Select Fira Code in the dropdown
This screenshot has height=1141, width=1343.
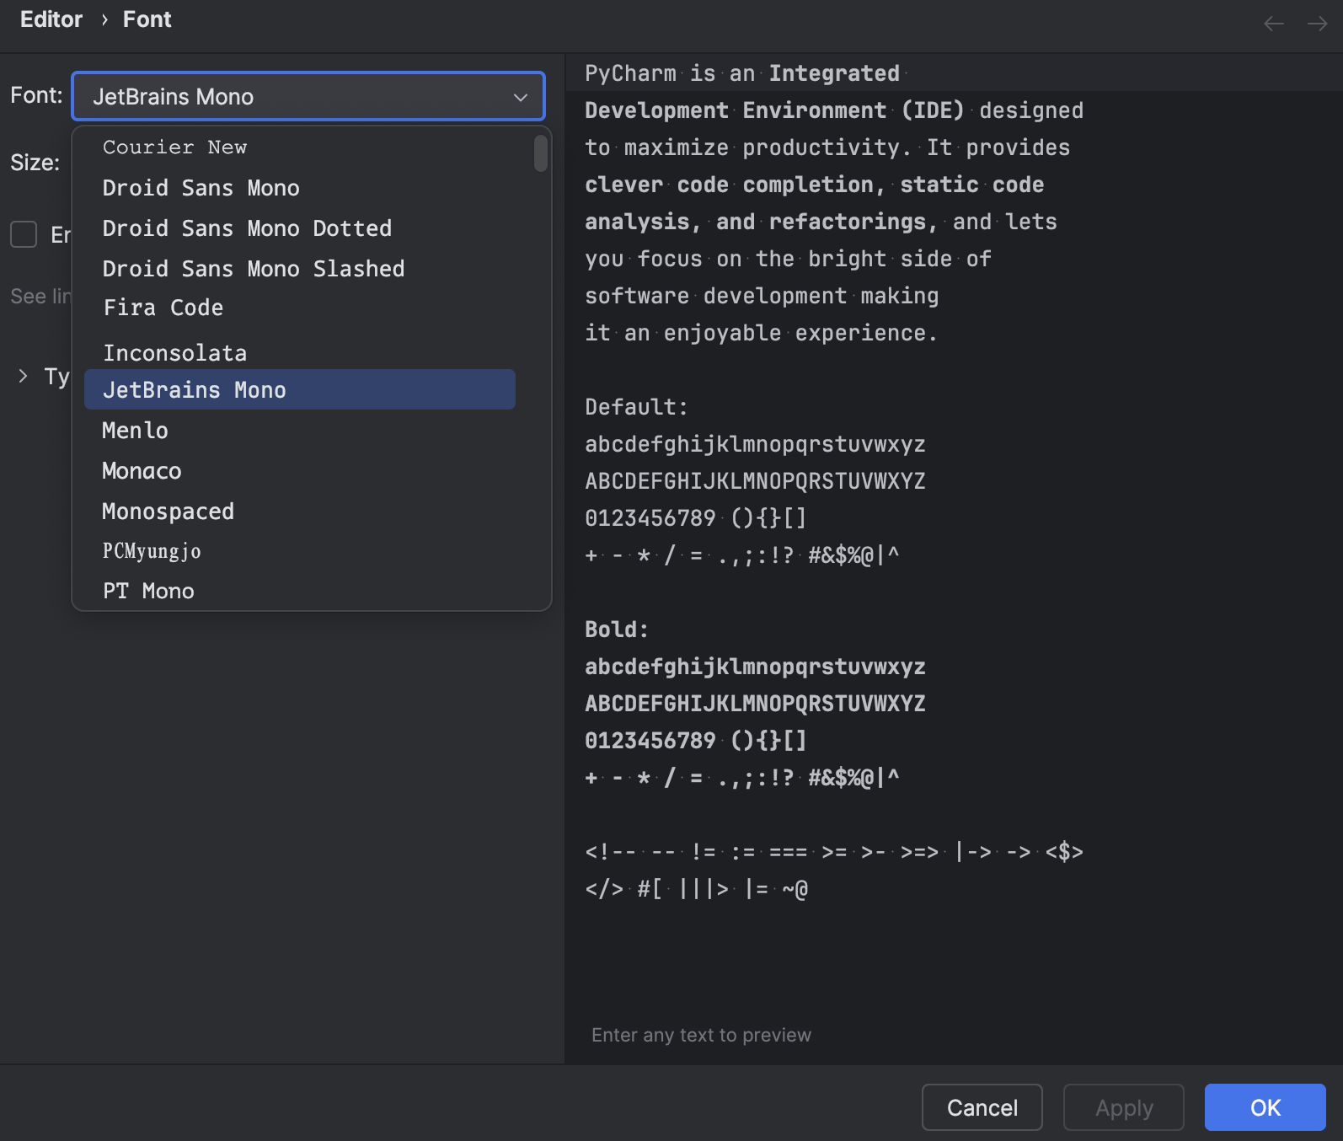point(300,308)
